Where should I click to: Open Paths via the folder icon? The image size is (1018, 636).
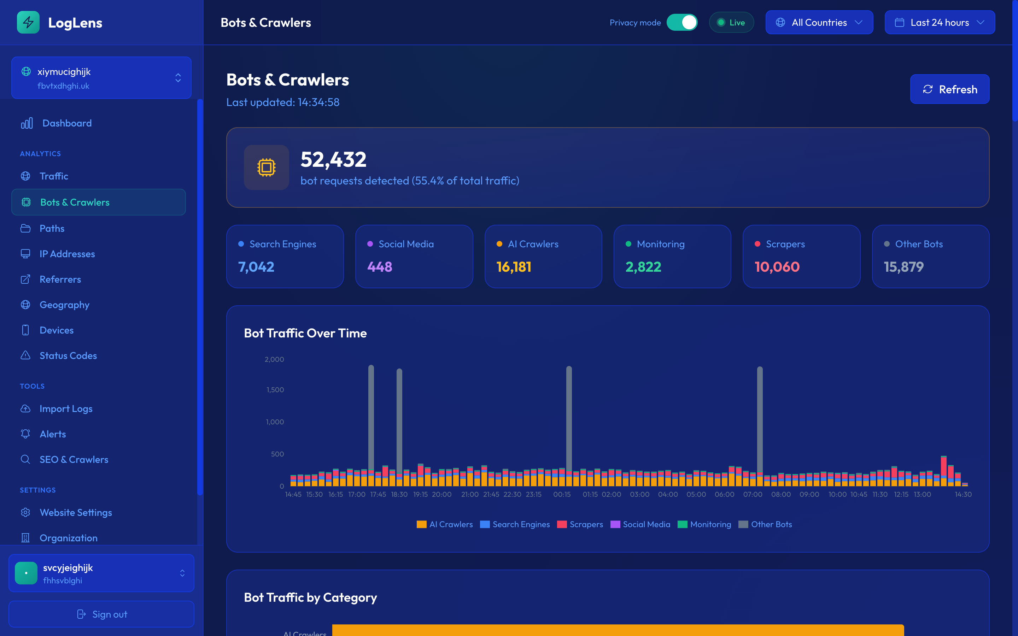pyautogui.click(x=26, y=228)
